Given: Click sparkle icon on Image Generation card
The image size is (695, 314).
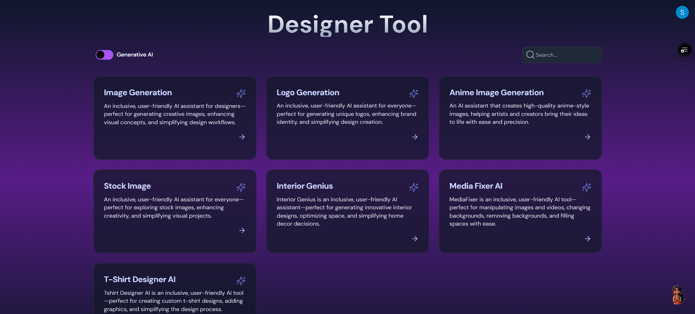Looking at the screenshot, I should point(241,93).
